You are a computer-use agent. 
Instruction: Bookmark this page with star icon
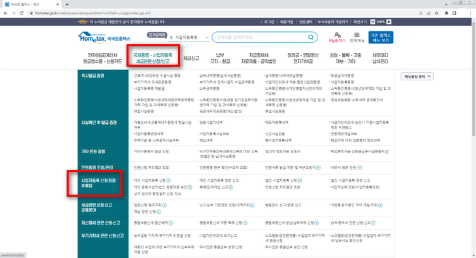pyautogui.click(x=437, y=13)
